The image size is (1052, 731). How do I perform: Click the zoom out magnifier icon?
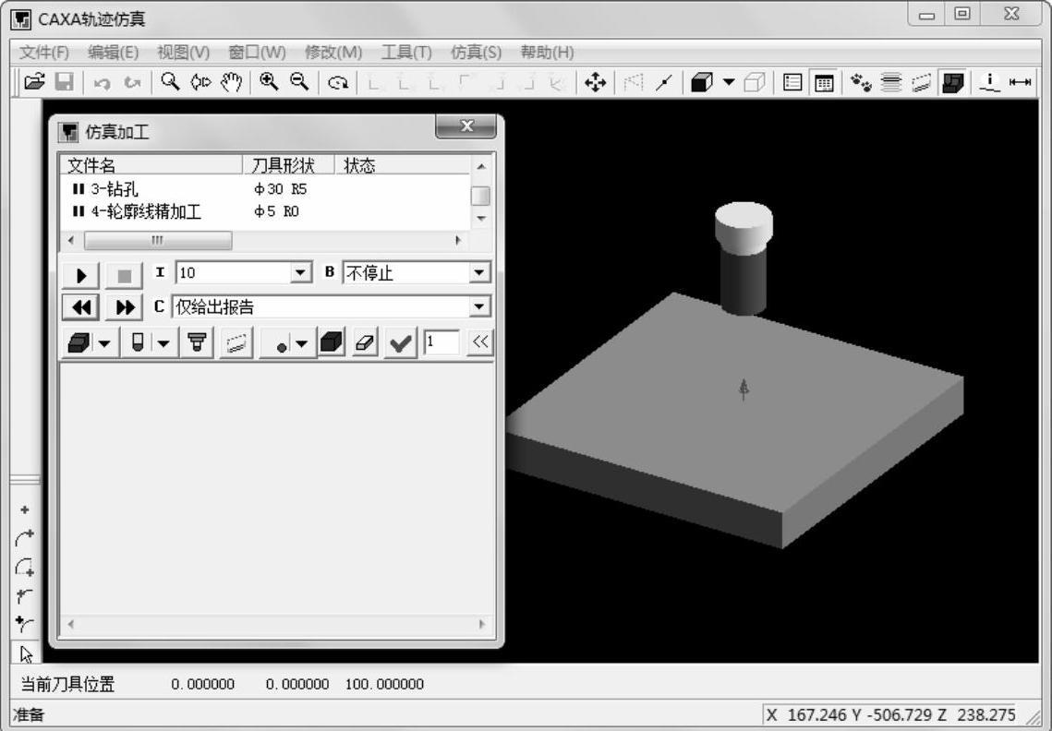click(299, 82)
